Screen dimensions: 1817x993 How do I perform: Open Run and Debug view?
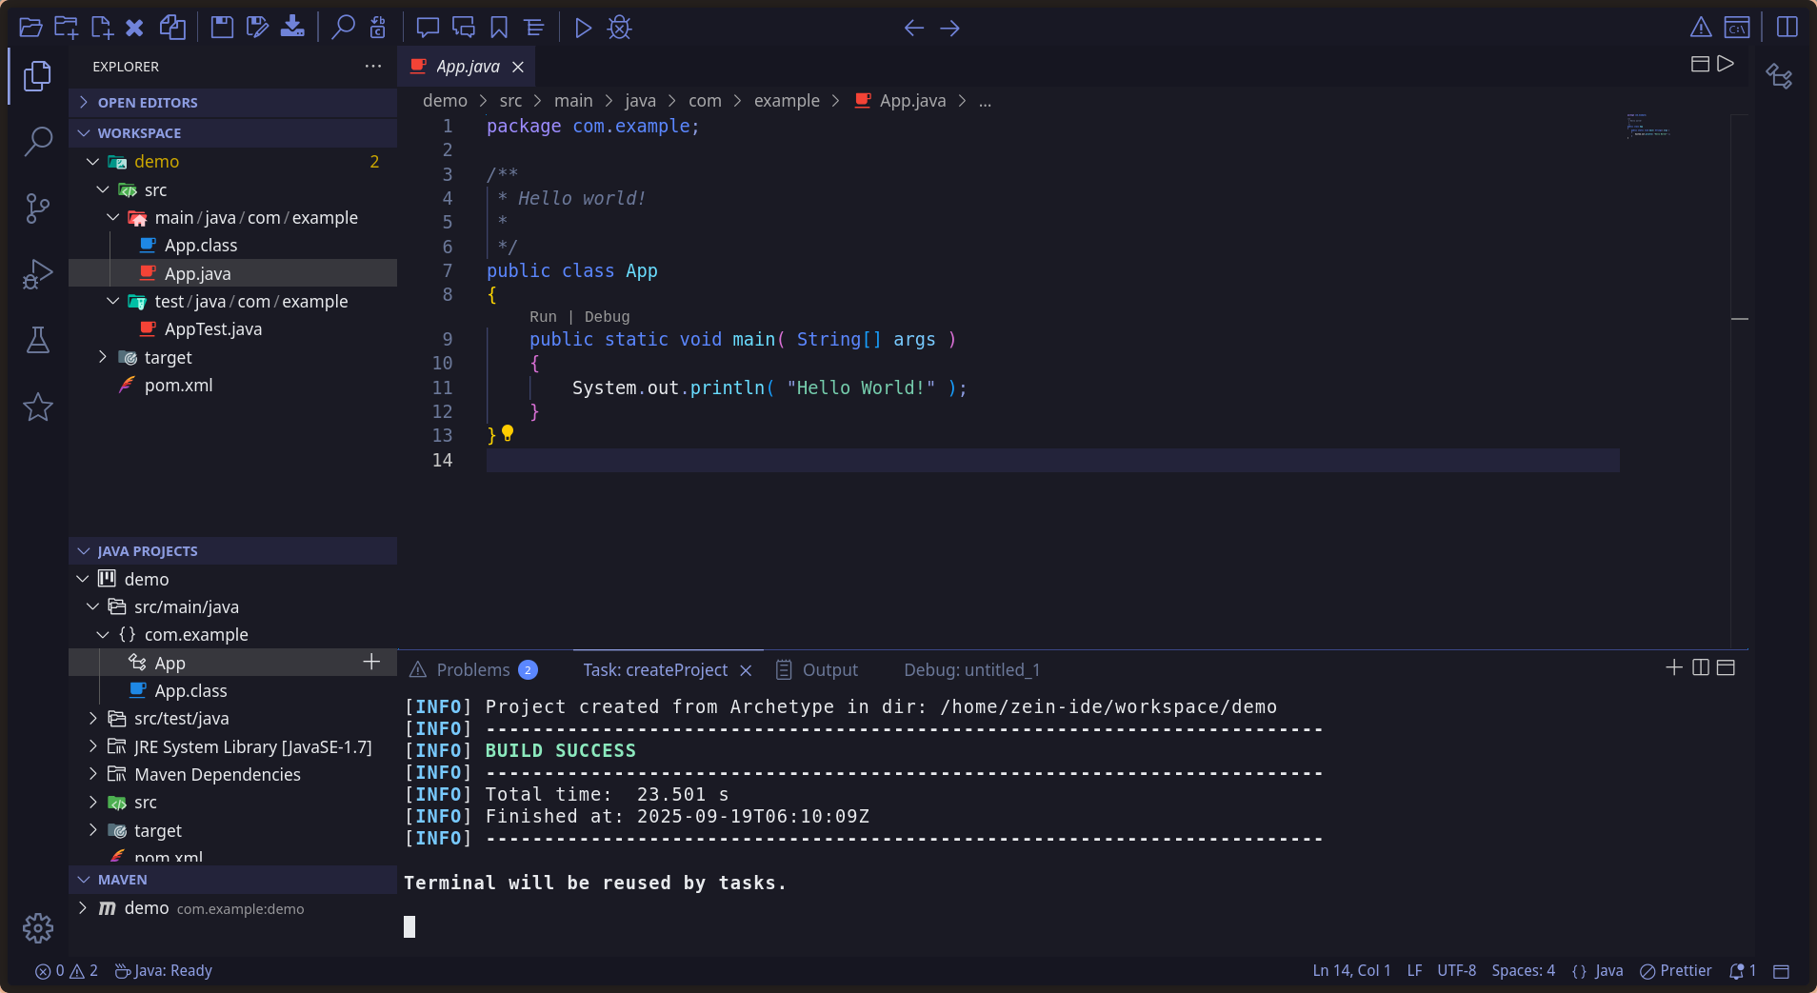[x=38, y=274]
